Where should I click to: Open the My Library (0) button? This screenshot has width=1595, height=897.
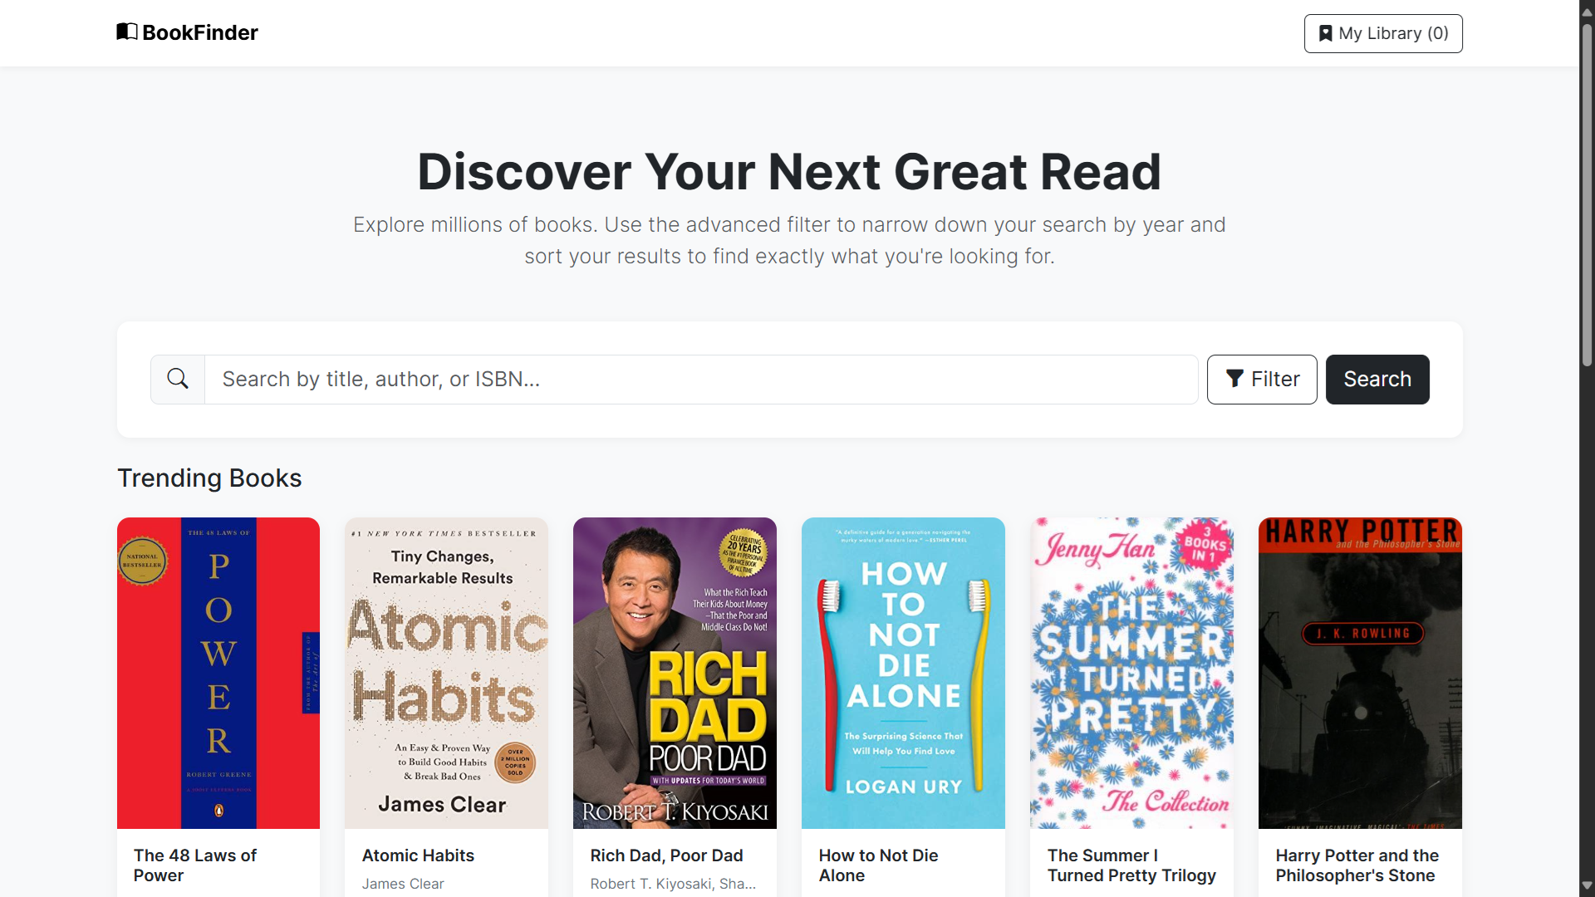pyautogui.click(x=1383, y=33)
